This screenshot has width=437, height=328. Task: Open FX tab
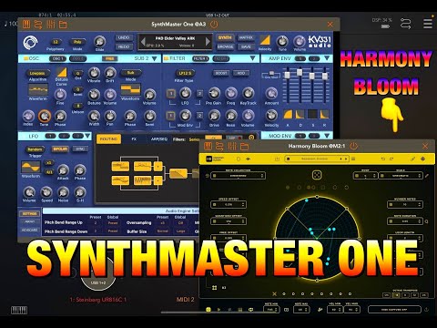tap(134, 139)
